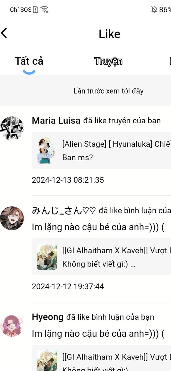Tap the Maria Luisa username
The image size is (171, 371).
pyautogui.click(x=56, y=121)
